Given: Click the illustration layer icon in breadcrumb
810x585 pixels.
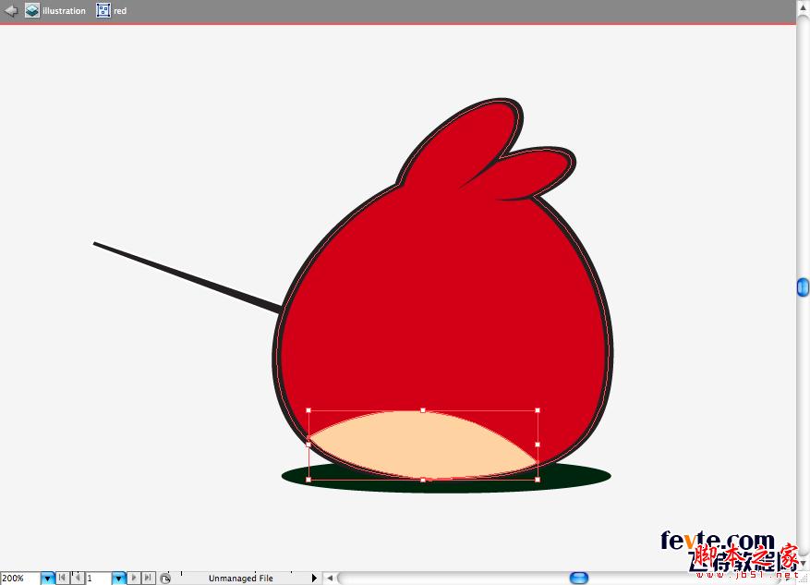Looking at the screenshot, I should pos(32,10).
